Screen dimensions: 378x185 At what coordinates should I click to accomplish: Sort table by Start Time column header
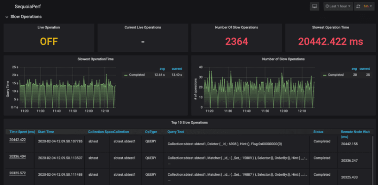pos(48,132)
